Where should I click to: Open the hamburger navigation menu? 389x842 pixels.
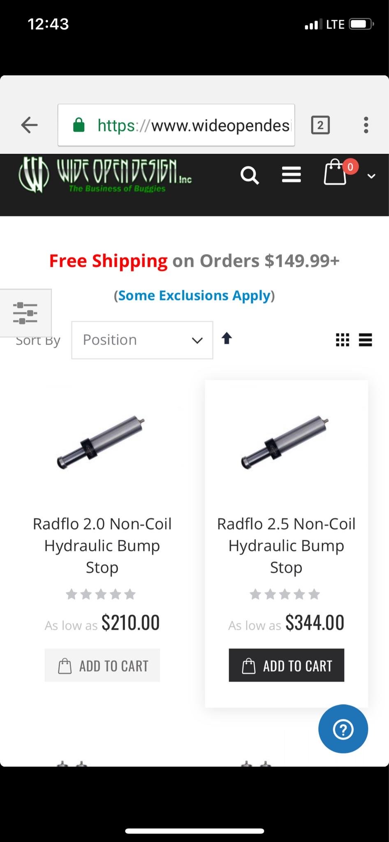[292, 175]
